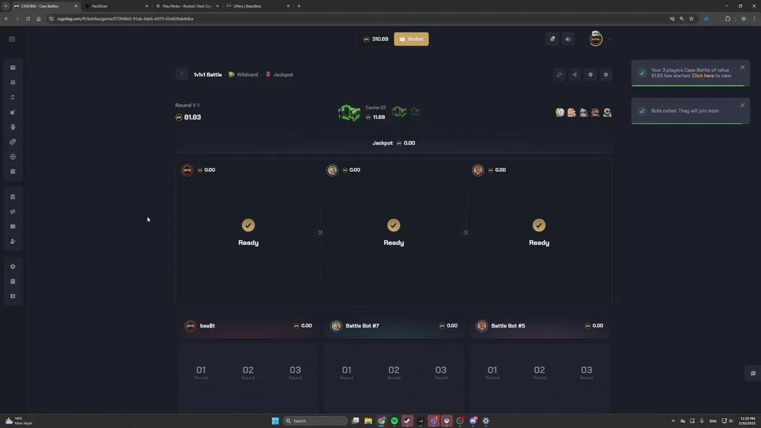The image size is (761, 428).
Task: Click the address bar URL
Action: pos(125,18)
